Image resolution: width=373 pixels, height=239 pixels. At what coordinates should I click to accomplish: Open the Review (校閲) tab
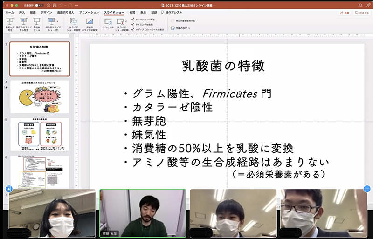(x=132, y=12)
